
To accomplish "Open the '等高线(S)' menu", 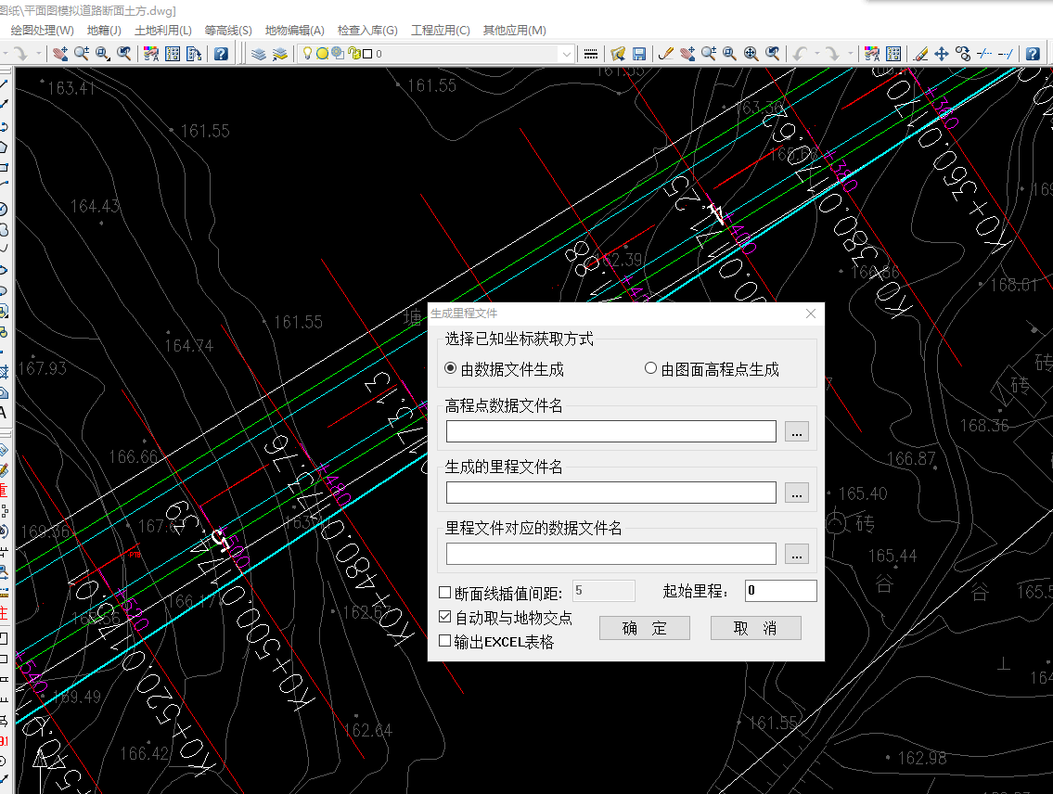I will (x=228, y=31).
